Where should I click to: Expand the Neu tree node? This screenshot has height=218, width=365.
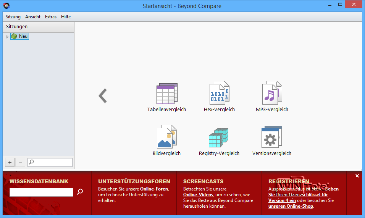[x=7, y=37]
